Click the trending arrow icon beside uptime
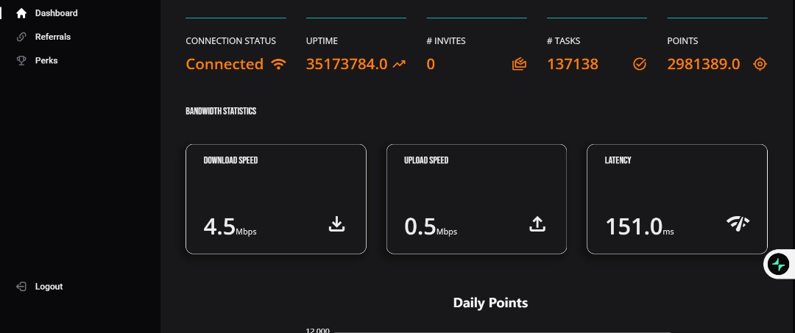Screen dimensions: 795x333 [x=400, y=64]
